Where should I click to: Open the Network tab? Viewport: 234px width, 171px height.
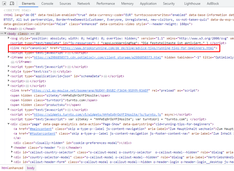84,4
